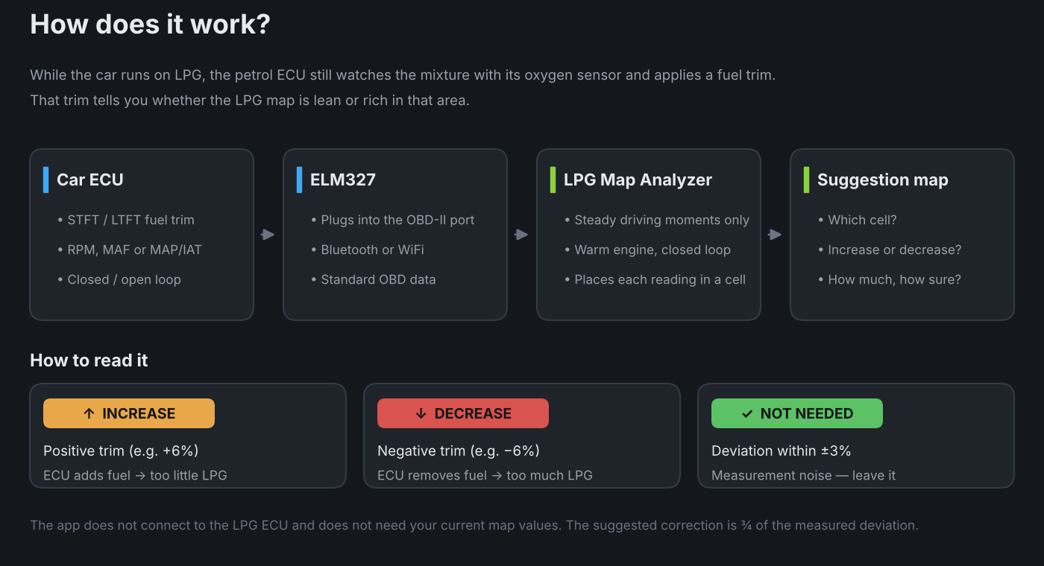Click the down arrow in the DECREASE badge
1044x566 pixels.
(x=421, y=413)
